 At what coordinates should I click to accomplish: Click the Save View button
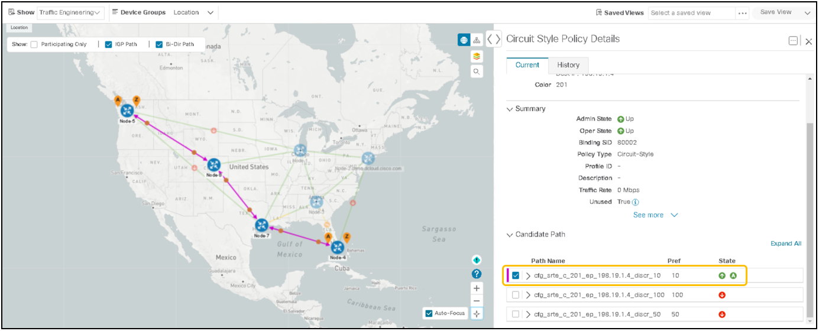click(x=776, y=12)
